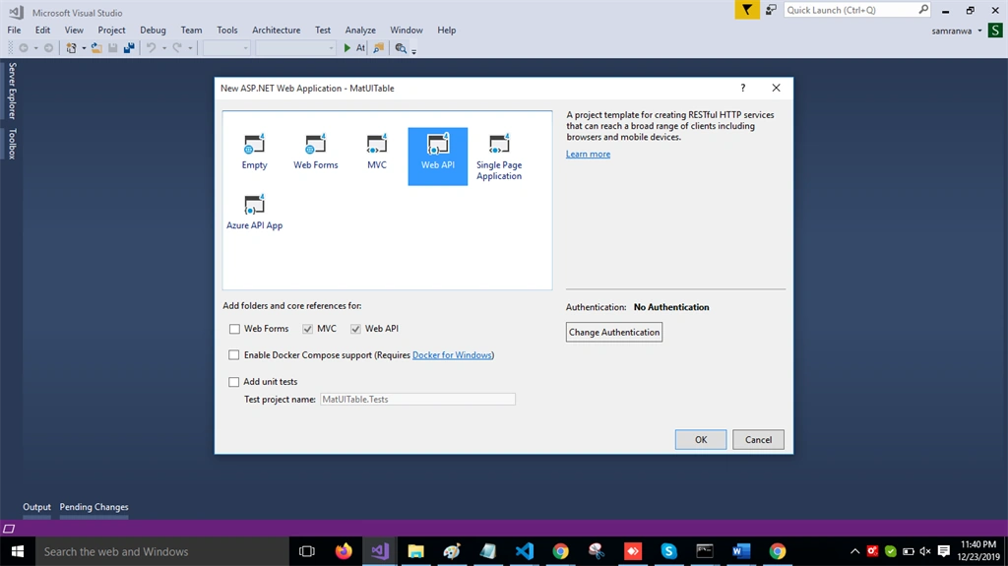The image size is (1008, 566).
Task: Open the Architecture menu
Action: [276, 31]
